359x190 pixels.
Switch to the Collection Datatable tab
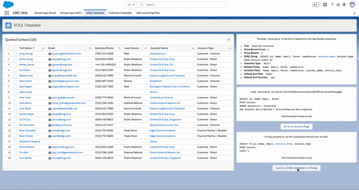tap(120, 13)
